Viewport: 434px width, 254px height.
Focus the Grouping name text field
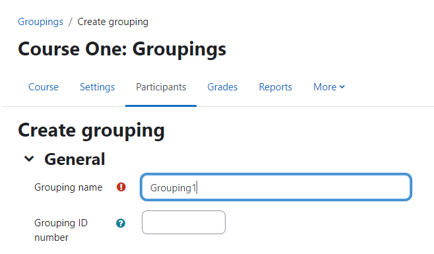coord(276,187)
